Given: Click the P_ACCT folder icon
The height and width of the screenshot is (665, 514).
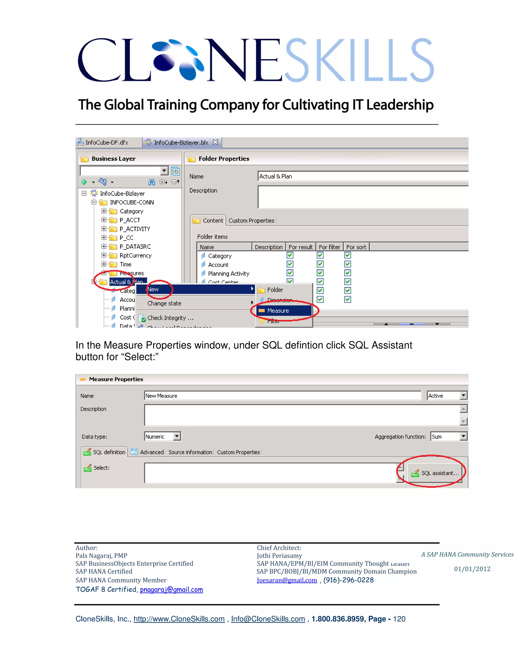Looking at the screenshot, I should click(x=113, y=220).
